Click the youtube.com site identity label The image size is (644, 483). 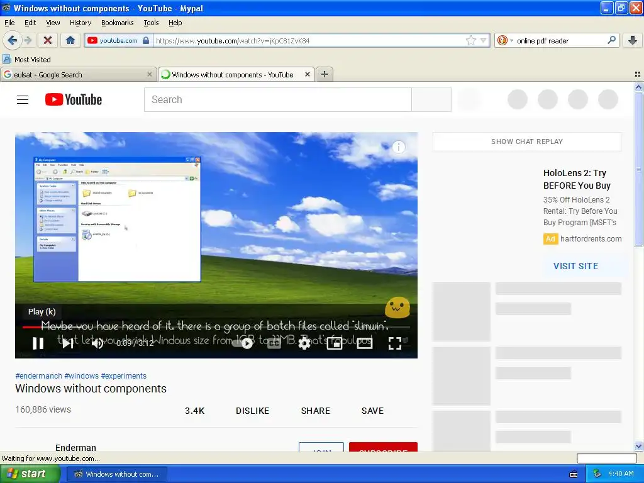click(x=118, y=40)
